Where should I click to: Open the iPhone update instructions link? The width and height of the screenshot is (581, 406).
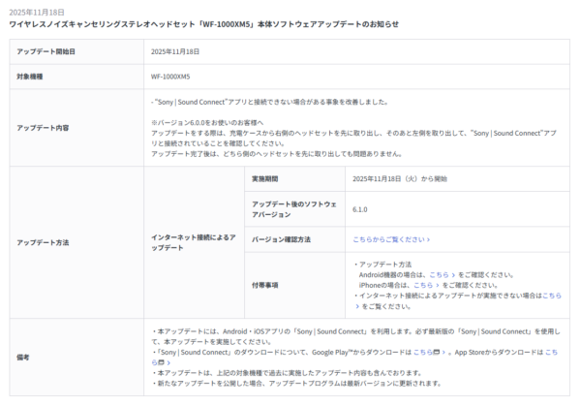pos(422,285)
